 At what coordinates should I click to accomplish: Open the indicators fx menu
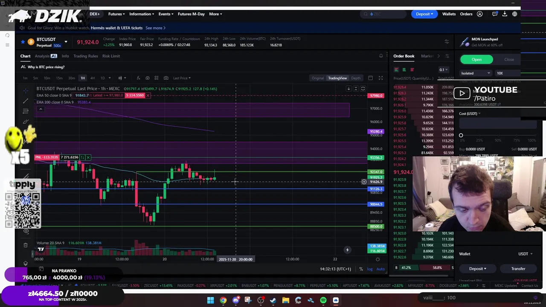(138, 78)
